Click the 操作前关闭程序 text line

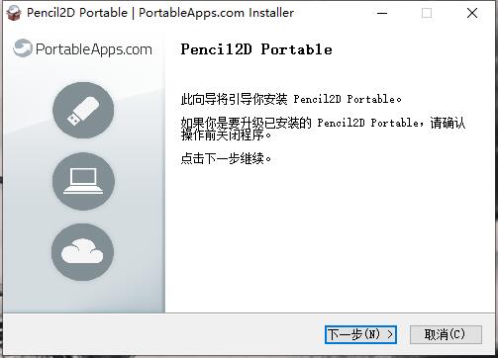[x=226, y=134]
